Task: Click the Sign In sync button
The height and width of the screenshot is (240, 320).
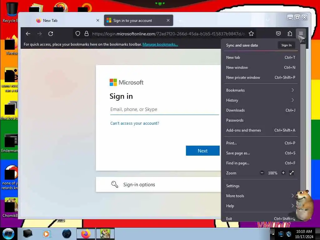Action: pos(286,45)
